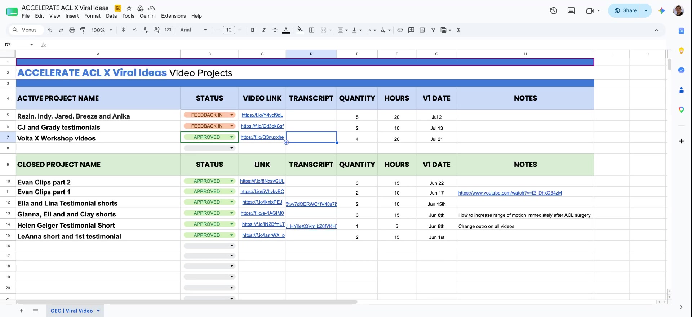
Task: Open status dropdown for CJ and Grady
Action: (x=232, y=126)
